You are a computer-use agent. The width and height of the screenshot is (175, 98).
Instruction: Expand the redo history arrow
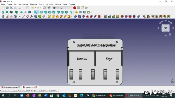(x=41, y=8)
